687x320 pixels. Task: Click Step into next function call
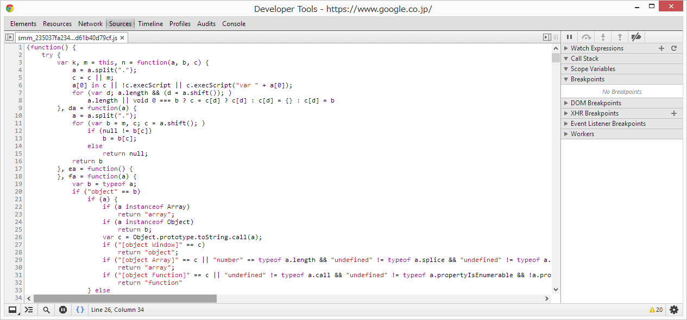603,37
